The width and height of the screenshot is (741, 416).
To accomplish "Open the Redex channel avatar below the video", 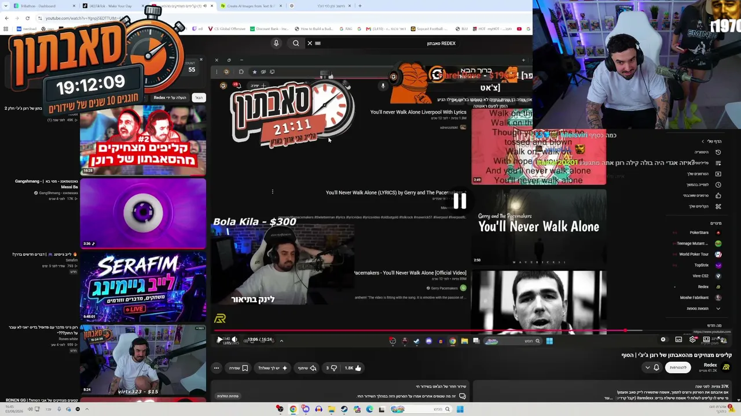I will pos(726,367).
